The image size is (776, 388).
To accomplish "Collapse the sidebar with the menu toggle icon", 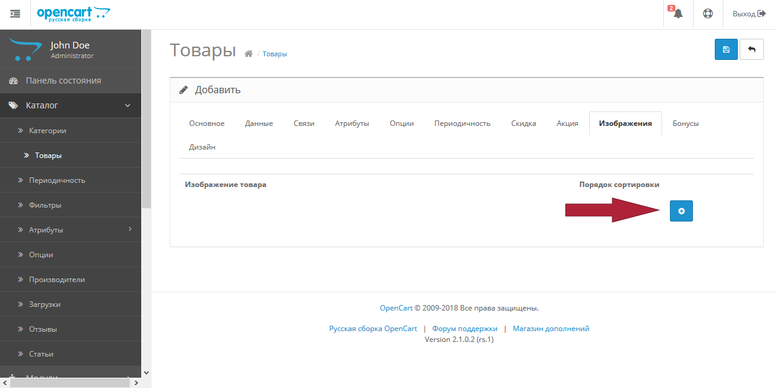I will (15, 13).
